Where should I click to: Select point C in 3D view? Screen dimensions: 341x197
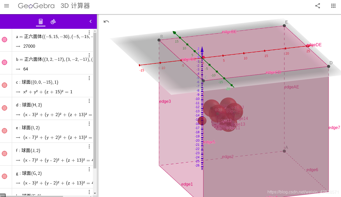(203, 81)
